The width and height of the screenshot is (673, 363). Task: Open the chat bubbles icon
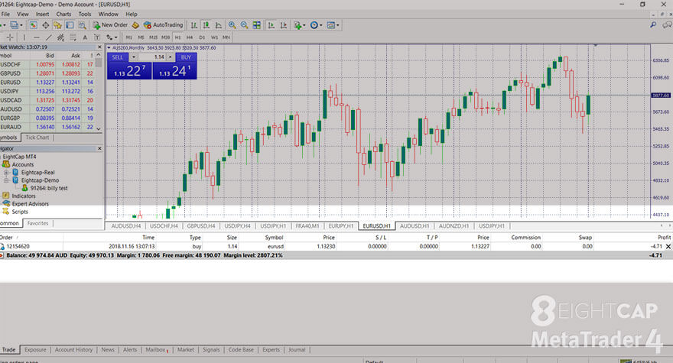(x=667, y=25)
